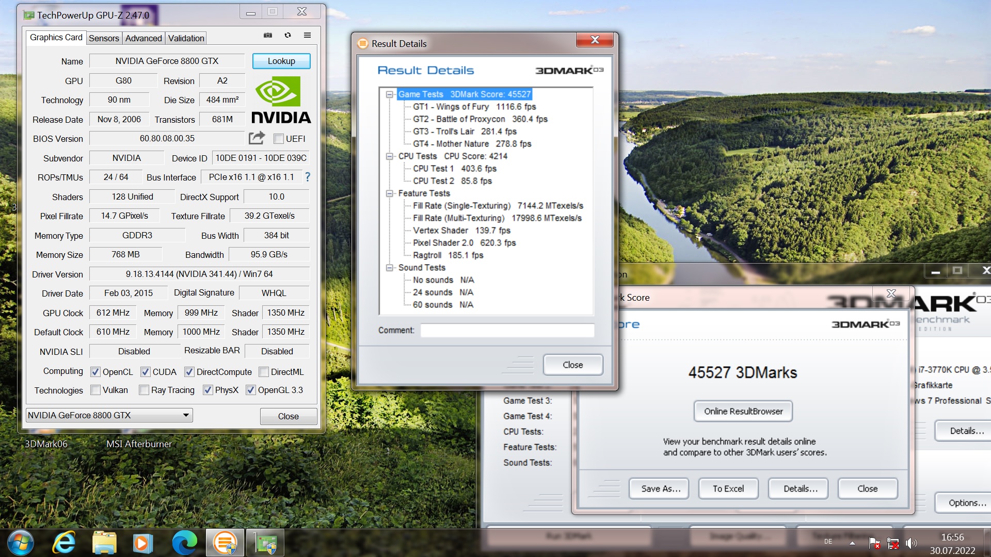Open Windows Explorer folder in taskbar
This screenshot has height=557, width=991.
pyautogui.click(x=104, y=543)
